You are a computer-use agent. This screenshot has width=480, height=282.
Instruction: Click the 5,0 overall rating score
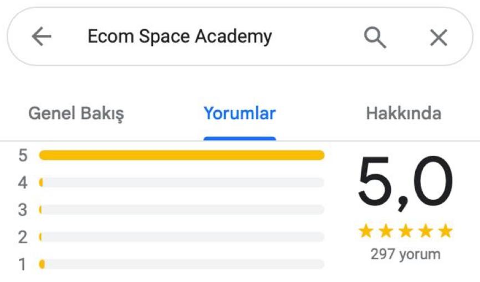tap(405, 183)
